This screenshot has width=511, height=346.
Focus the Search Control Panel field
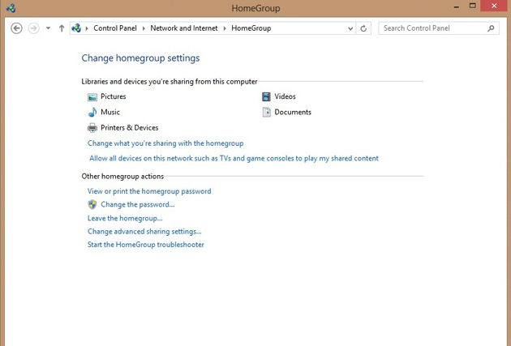[x=434, y=28]
